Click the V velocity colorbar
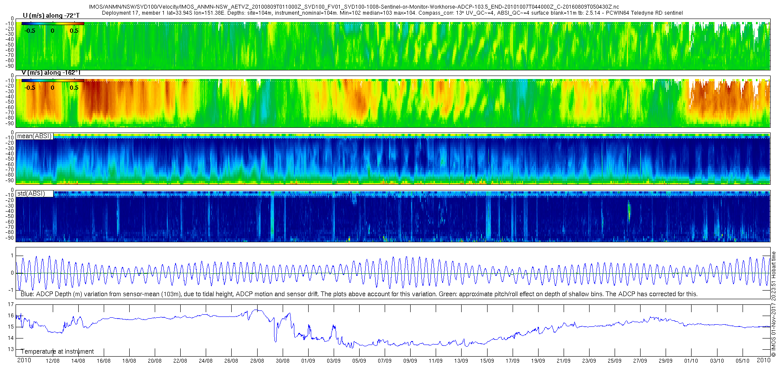Viewport: 778px width, 367px height. coord(53,81)
